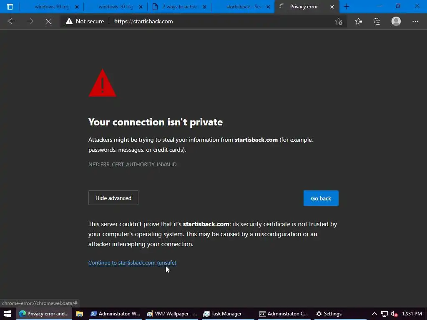The width and height of the screenshot is (427, 320).
Task: Close the startisback search tab
Action: point(268,7)
